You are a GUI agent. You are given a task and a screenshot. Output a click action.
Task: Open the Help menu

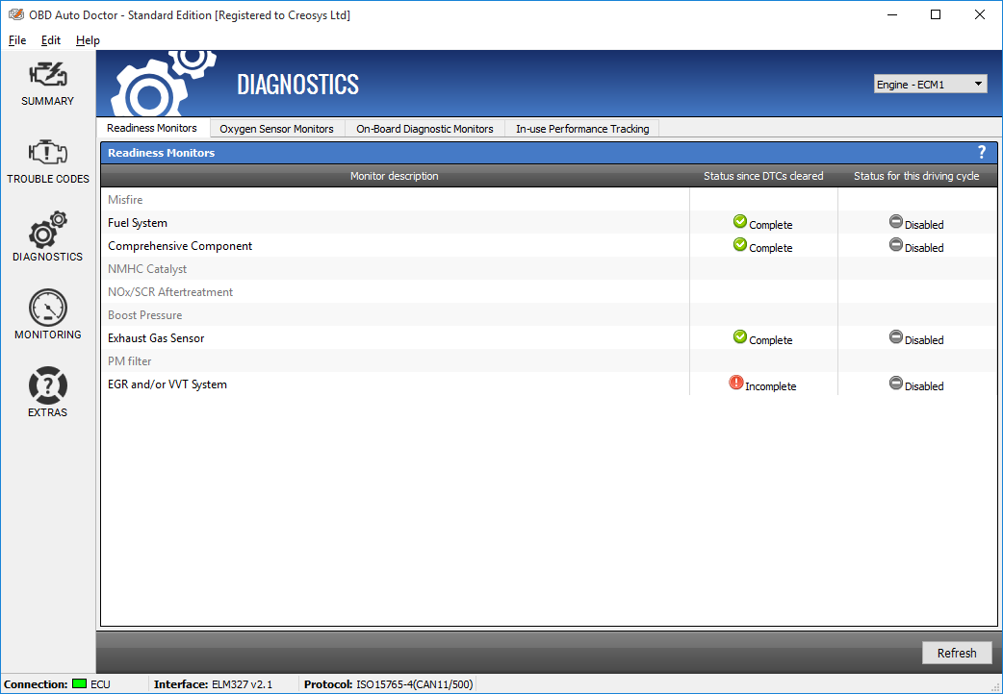point(88,40)
